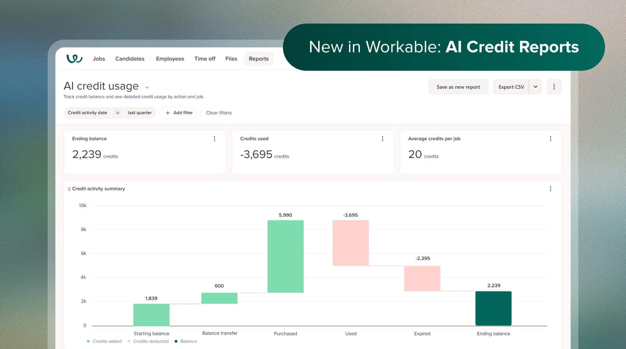The height and width of the screenshot is (349, 626).
Task: Click the Workable logo icon
Action: click(x=74, y=58)
